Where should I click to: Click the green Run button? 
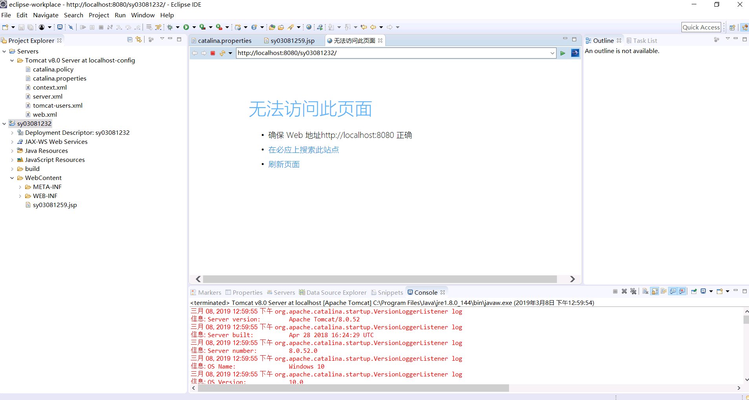[x=186, y=27]
